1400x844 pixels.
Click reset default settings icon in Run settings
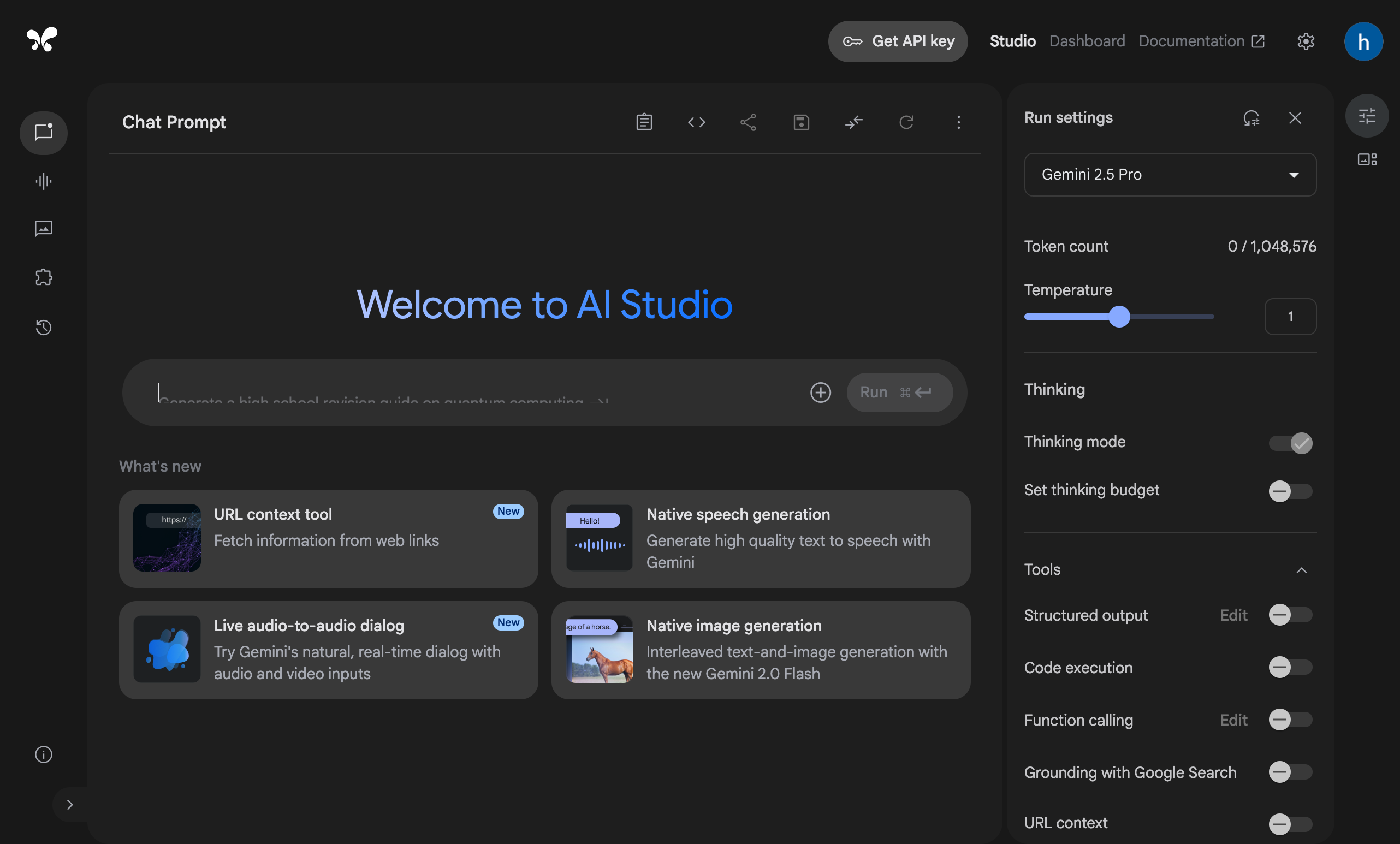(x=1251, y=117)
